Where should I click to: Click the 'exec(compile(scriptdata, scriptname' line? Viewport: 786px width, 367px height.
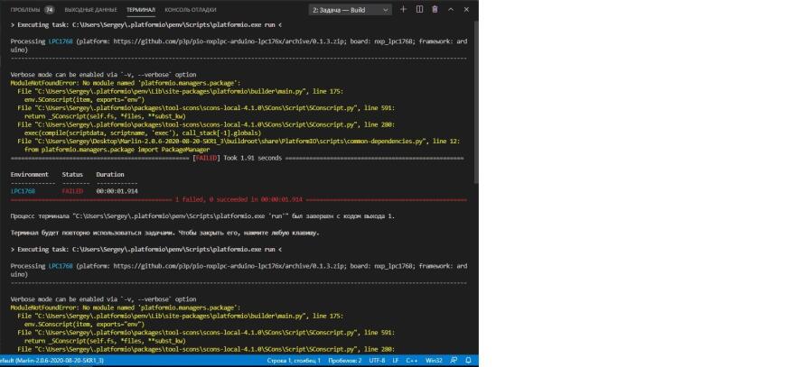[x=143, y=133]
